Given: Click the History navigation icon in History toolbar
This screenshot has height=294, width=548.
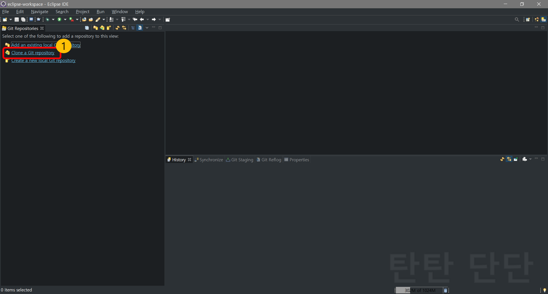Looking at the screenshot, I should (524, 159).
